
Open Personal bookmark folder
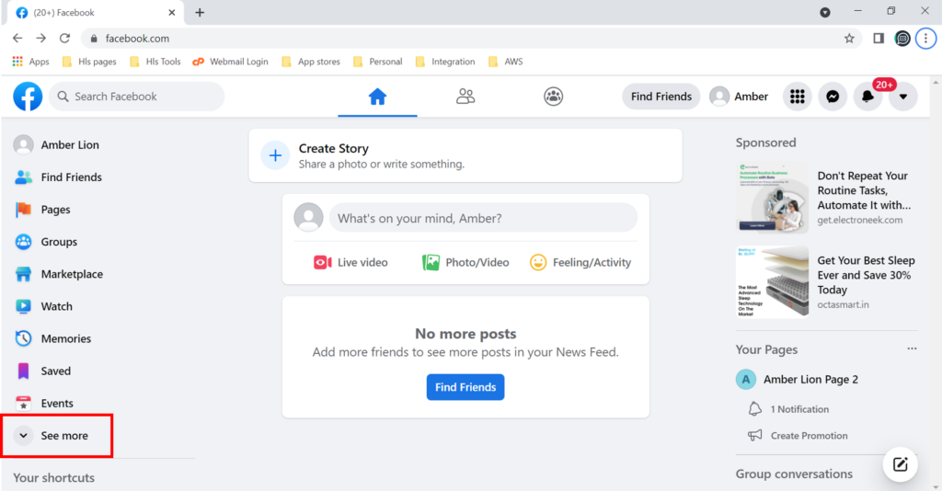pyautogui.click(x=378, y=62)
